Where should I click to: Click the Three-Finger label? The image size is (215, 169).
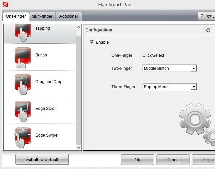(123, 87)
